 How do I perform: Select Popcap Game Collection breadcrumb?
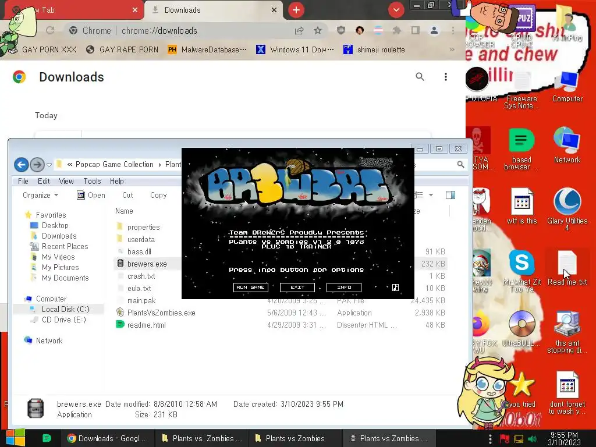(115, 165)
